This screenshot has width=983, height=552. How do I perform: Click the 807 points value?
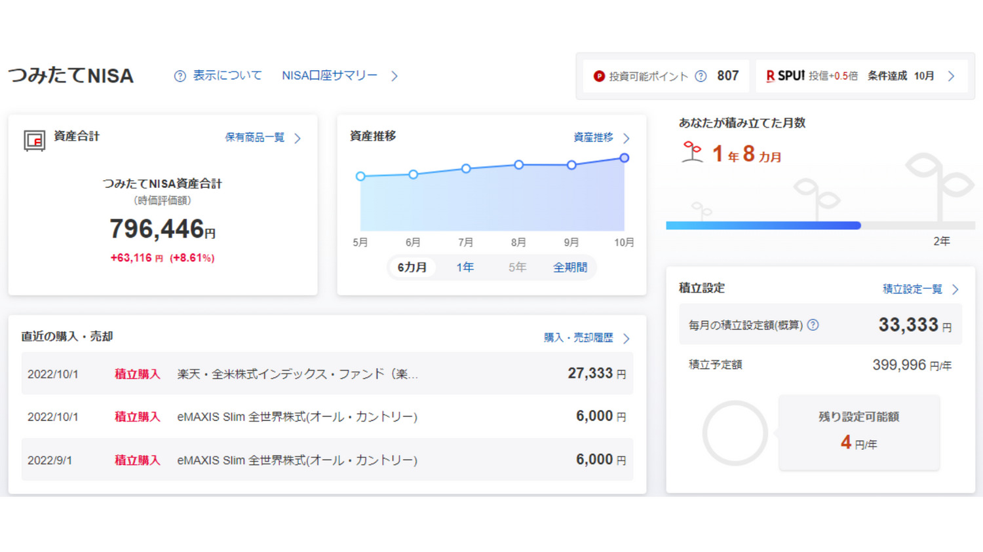(x=727, y=76)
